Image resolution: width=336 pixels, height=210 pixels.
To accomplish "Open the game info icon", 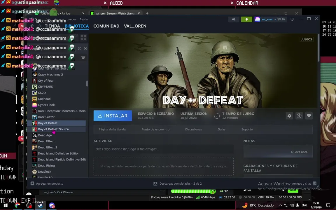I will 299,116.
